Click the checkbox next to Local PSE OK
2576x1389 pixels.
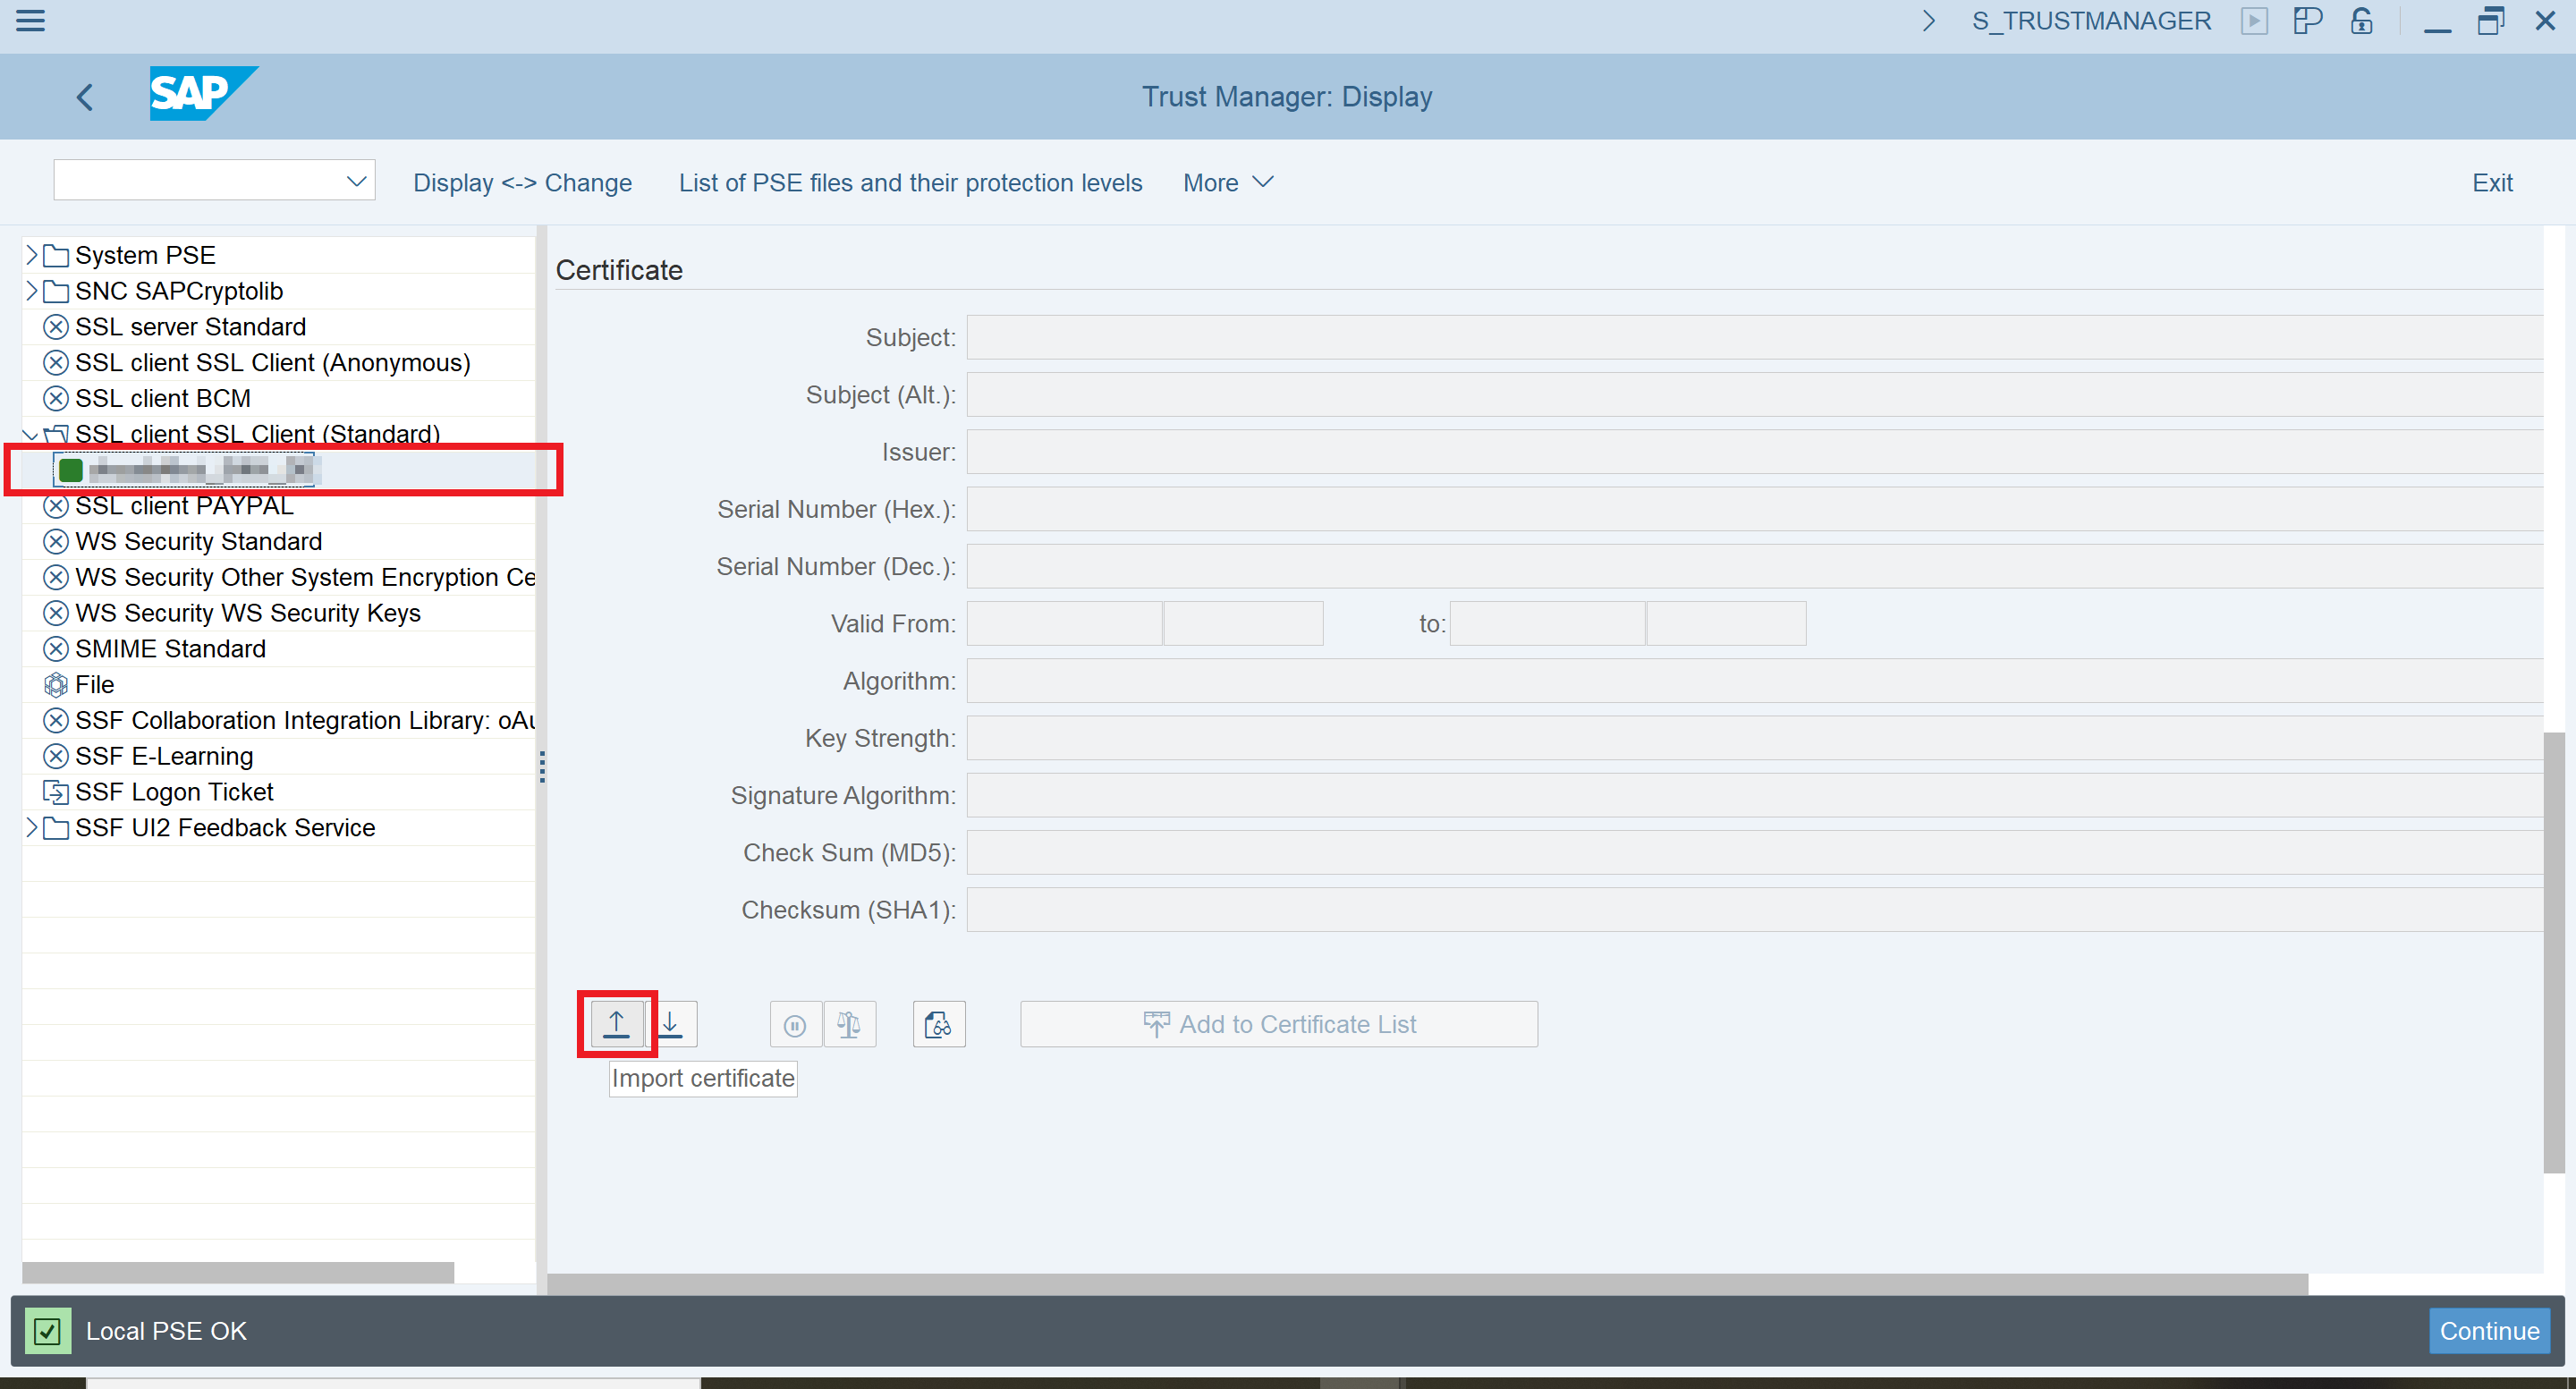[x=47, y=1331]
